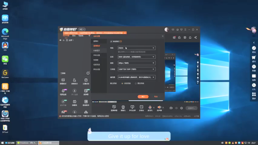
Task: Click the message icon beside the avatar
Action: 173,30
